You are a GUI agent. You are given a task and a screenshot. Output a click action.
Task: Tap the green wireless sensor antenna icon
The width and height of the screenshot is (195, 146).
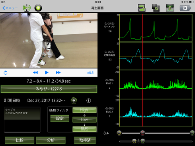[27, 8]
